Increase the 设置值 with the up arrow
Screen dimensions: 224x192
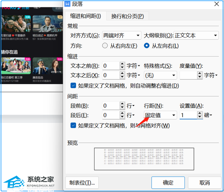coord(199,113)
